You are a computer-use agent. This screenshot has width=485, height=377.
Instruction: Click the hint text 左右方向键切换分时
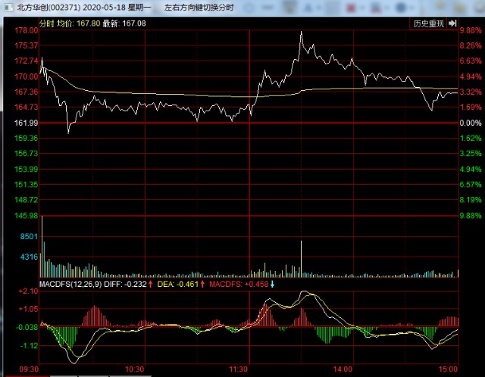pyautogui.click(x=199, y=7)
